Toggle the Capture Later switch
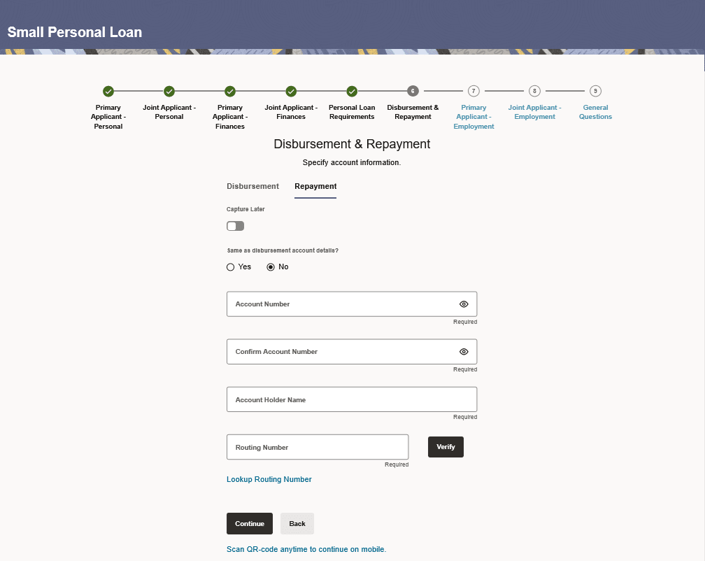705x561 pixels. (235, 226)
